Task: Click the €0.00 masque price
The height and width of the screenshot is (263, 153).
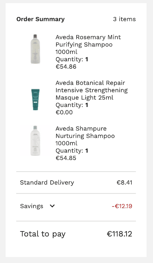Action: pyautogui.click(x=64, y=112)
